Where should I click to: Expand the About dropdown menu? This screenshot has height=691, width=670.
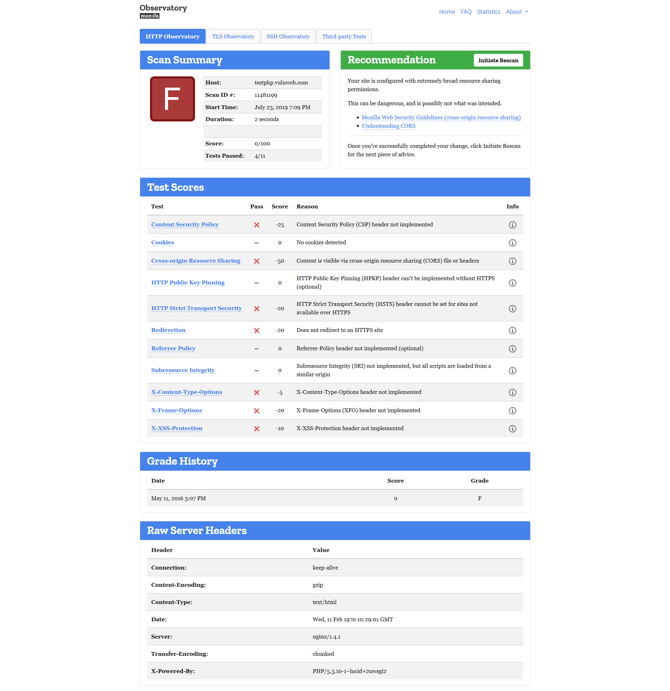[x=516, y=12]
